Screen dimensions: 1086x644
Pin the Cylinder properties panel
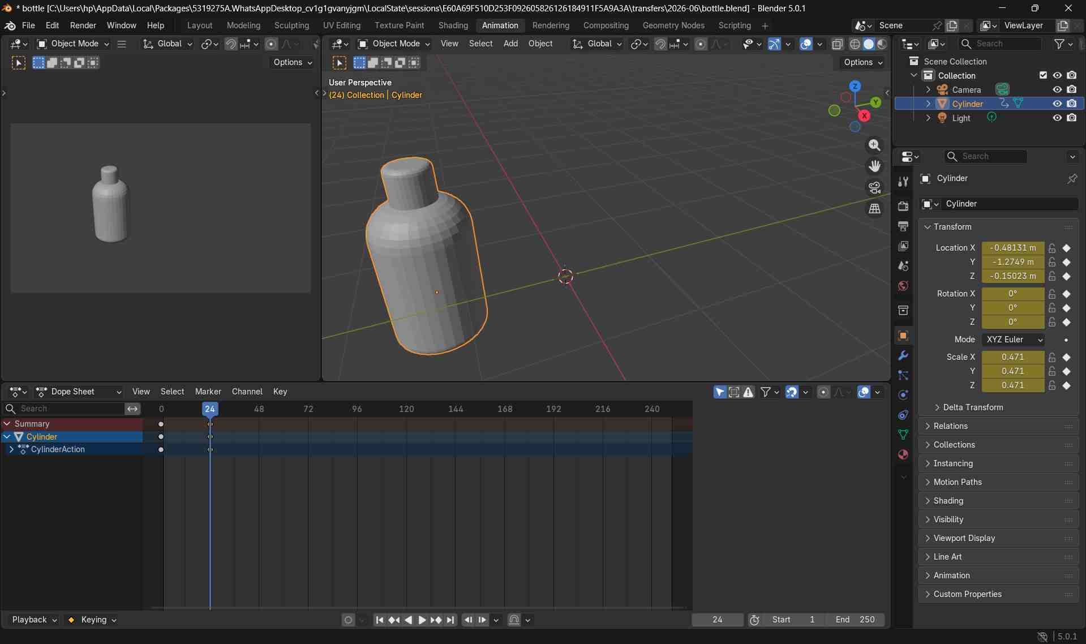1072,178
